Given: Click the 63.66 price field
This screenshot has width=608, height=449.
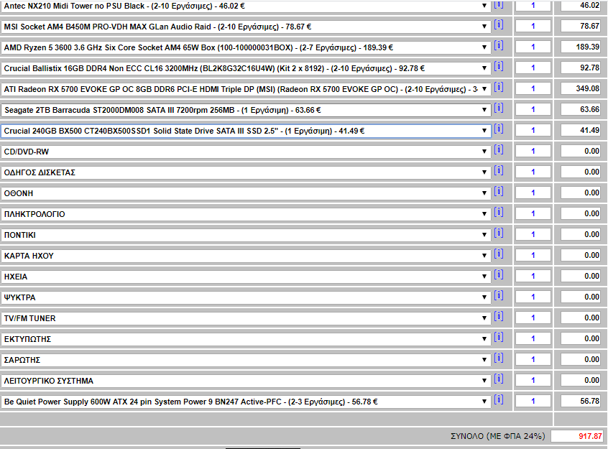Looking at the screenshot, I should click(581, 109).
